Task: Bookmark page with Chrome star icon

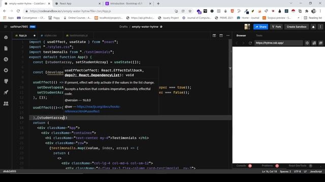Action: pyautogui.click(x=190, y=11)
